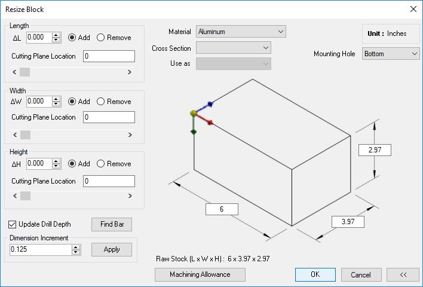Screen dimensions: 423x287
Task: Decrease Dimension Increment with down arrow
Action: 76,252
